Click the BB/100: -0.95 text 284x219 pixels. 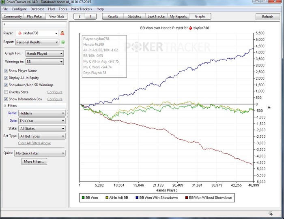pos(93,55)
